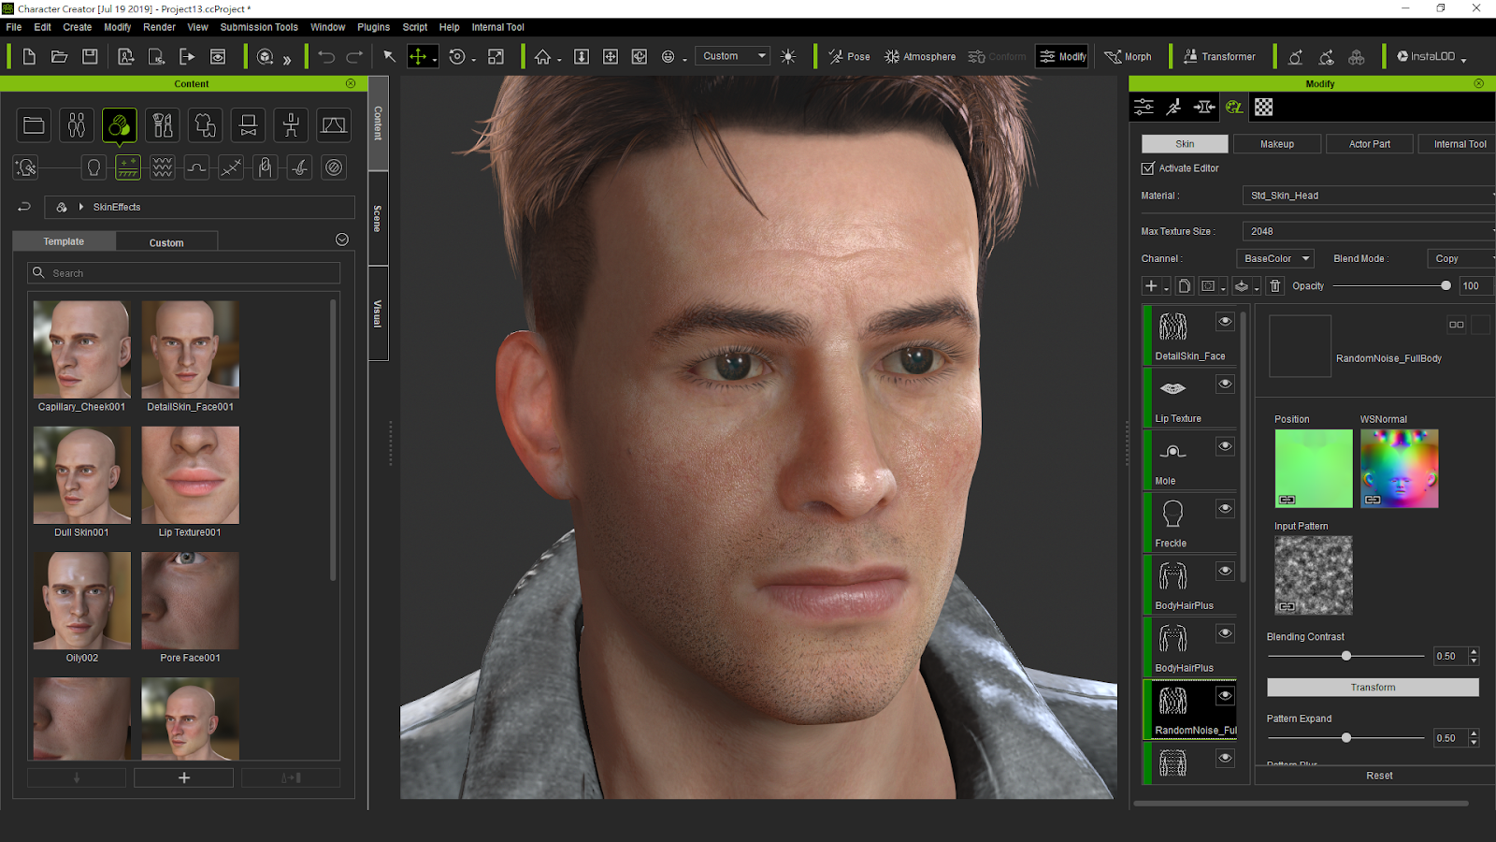Image resolution: width=1496 pixels, height=842 pixels.
Task: Open the Channel BaseColor dropdown
Action: tap(1275, 259)
